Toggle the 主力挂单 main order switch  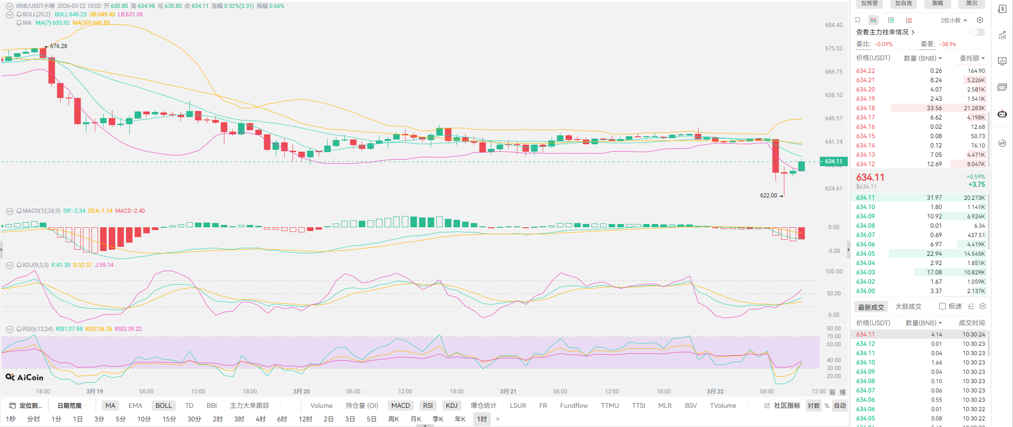click(x=978, y=32)
